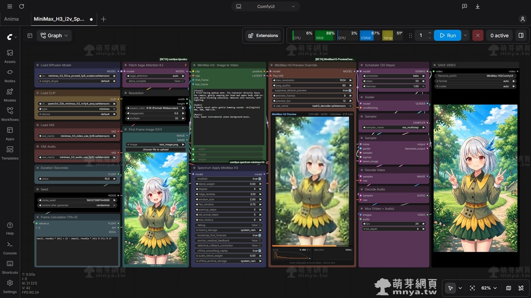
Task: Open the Apps sidebar panel
Action: point(10,134)
